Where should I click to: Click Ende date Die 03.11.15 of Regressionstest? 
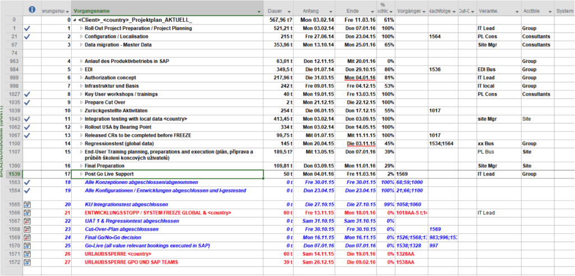pos(361,143)
